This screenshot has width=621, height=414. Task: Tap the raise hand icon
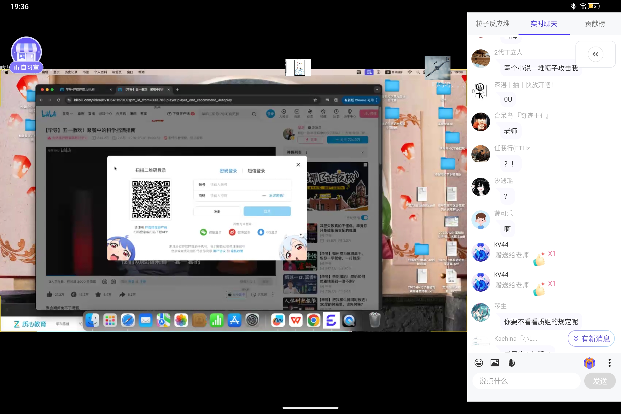point(512,363)
